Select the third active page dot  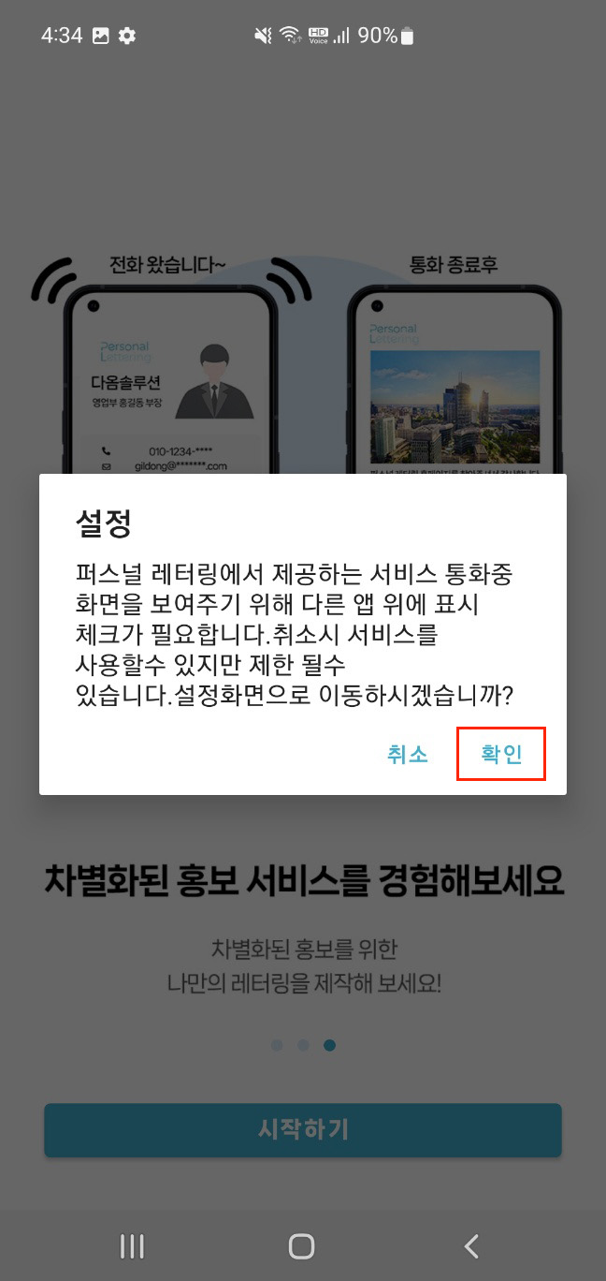[x=329, y=1045]
